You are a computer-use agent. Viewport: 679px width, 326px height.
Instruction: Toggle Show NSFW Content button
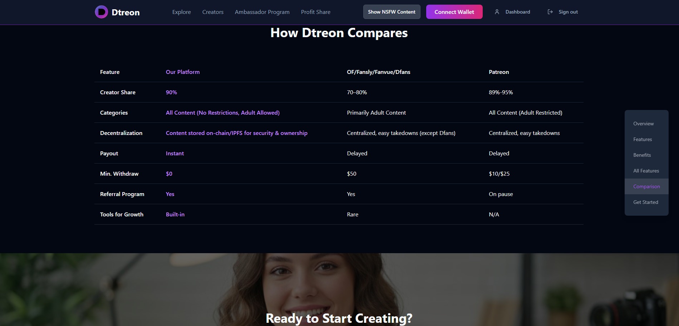pyautogui.click(x=392, y=12)
